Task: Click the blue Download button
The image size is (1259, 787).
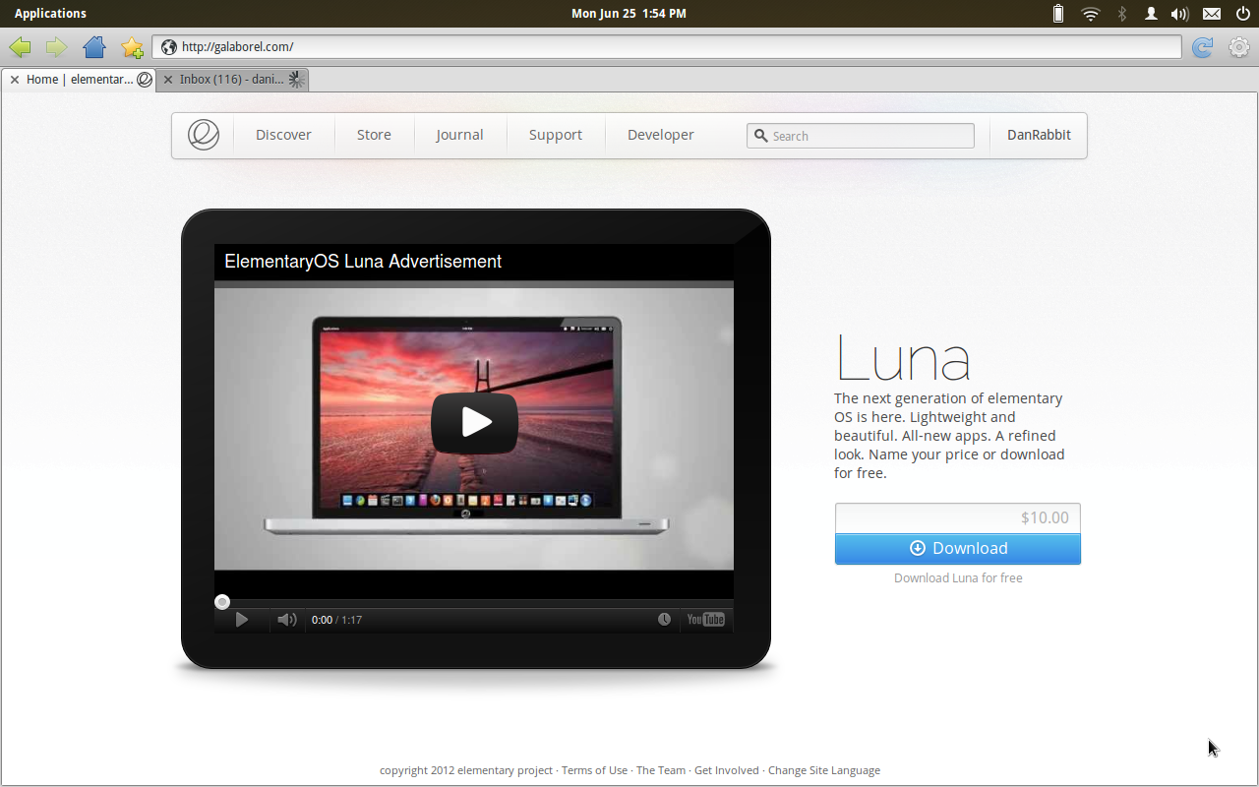Action: tap(957, 548)
